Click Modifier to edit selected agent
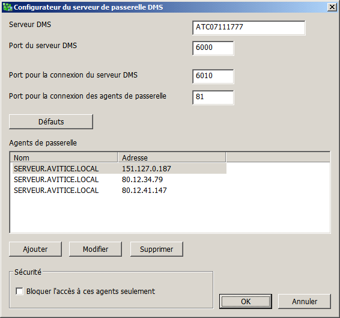The image size is (340, 318). pyautogui.click(x=96, y=249)
